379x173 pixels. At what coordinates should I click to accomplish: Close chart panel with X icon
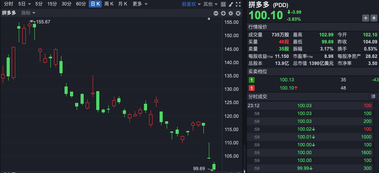237,13
